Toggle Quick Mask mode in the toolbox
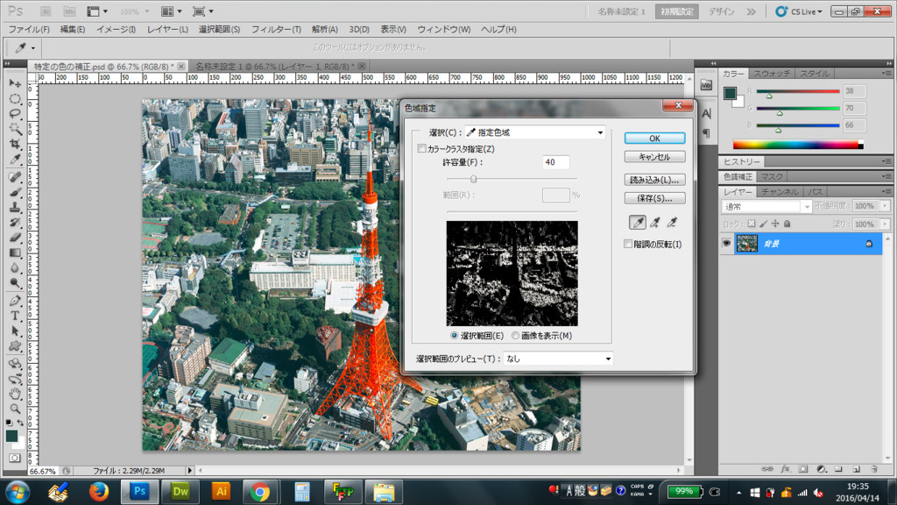This screenshot has width=897, height=505. (14, 458)
